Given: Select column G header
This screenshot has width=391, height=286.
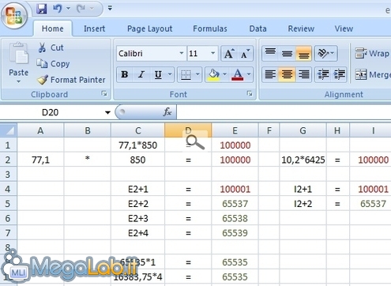Looking at the screenshot, I should tap(303, 130).
